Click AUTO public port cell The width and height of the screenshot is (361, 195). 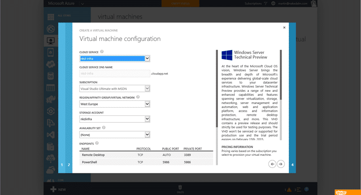click(x=167, y=155)
